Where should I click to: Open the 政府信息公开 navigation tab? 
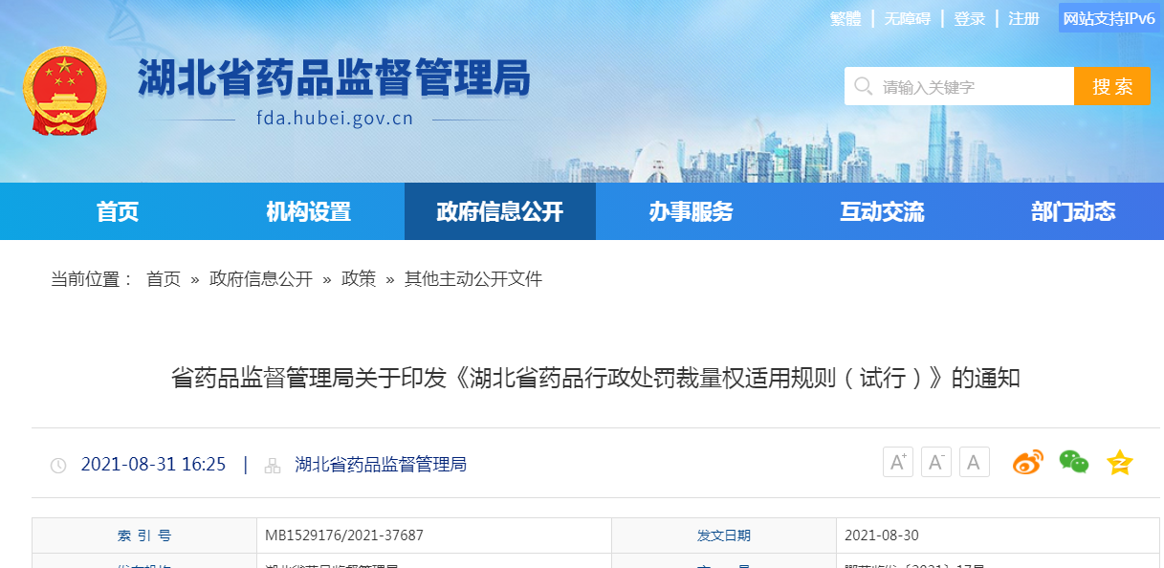pos(500,211)
